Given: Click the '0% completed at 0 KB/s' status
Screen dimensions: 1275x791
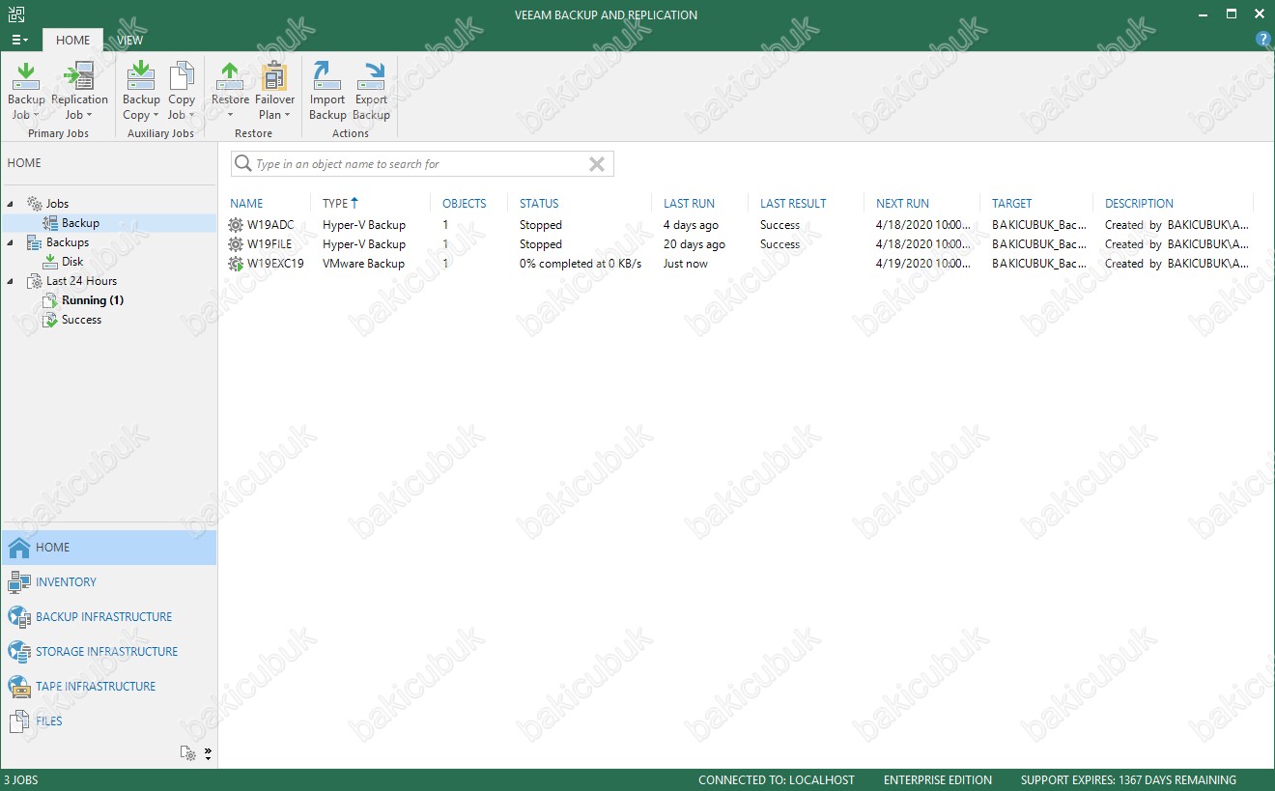Looking at the screenshot, I should point(581,264).
